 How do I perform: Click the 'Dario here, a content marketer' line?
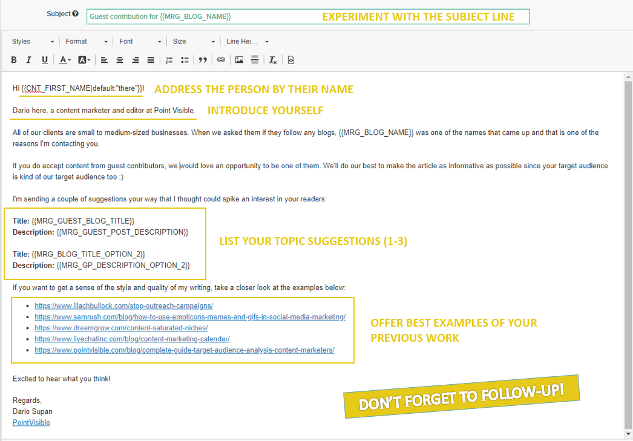pos(103,111)
